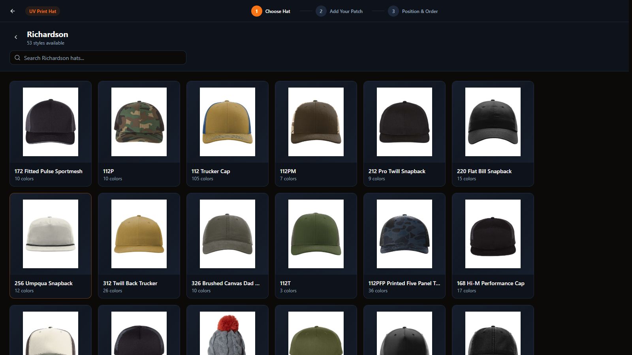
Task: Click the 105 colors label
Action: [202, 179]
